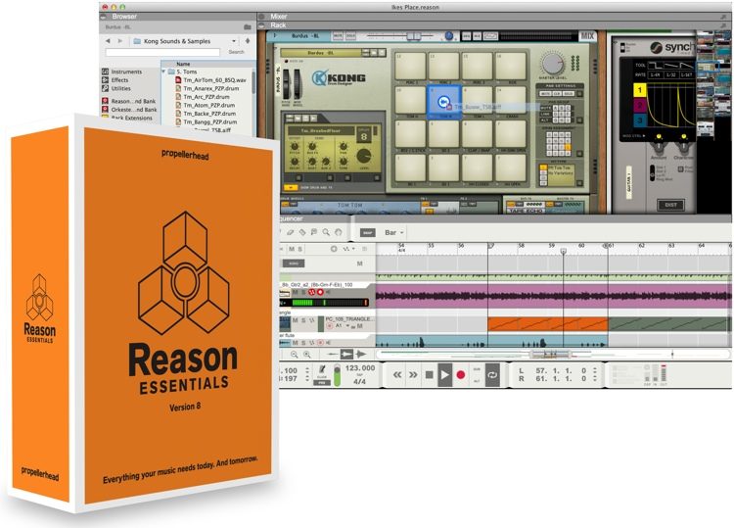Mute the Kong track in the sequencer
Viewport: 734px width, 528px height.
(x=359, y=264)
